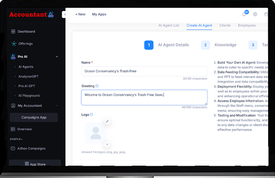Expand the My Accountant menu chevron
Image resolution: width=275 pixels, height=178 pixels.
tap(57, 106)
